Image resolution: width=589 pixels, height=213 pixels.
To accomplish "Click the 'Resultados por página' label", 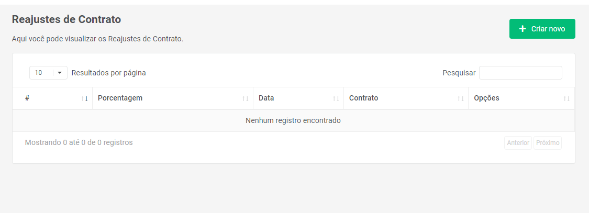I will point(108,73).
